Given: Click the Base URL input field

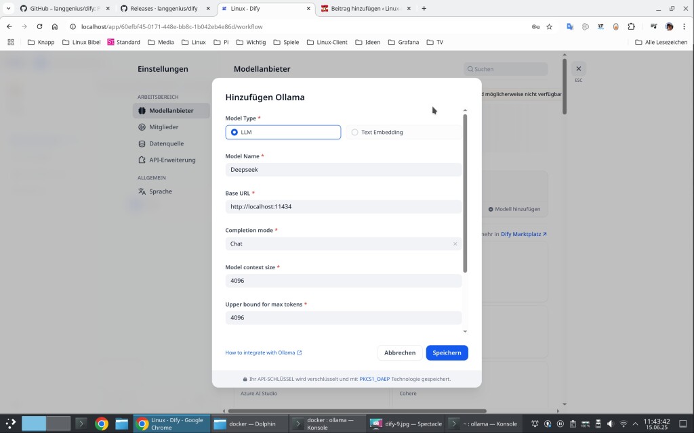Looking at the screenshot, I should pyautogui.click(x=343, y=207).
